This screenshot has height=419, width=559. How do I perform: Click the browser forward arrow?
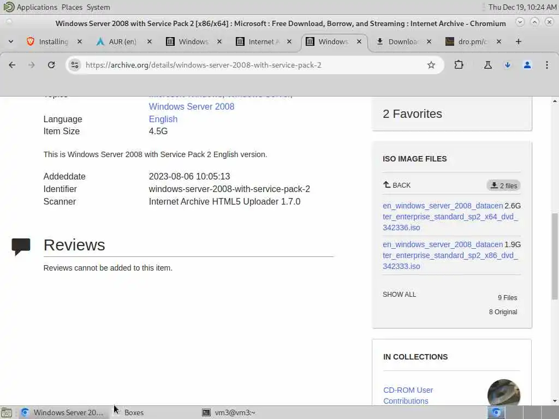pos(31,65)
